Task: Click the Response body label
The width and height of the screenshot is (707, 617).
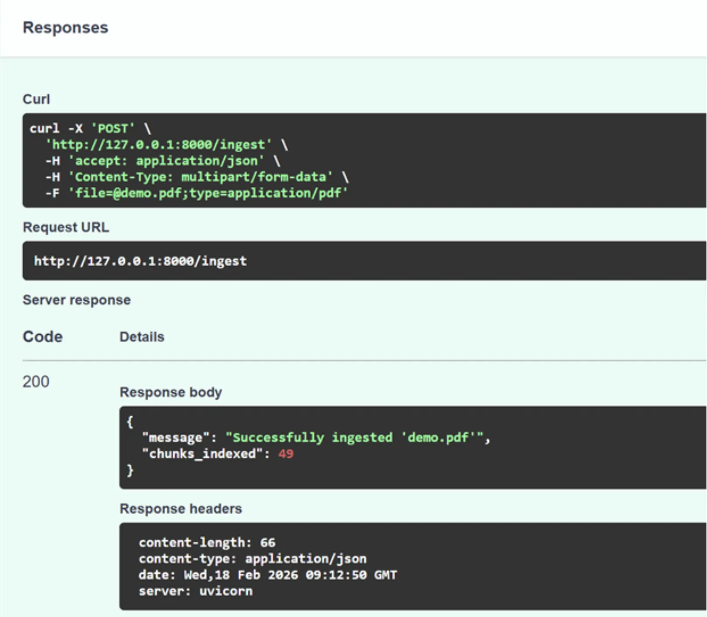Action: pyautogui.click(x=171, y=392)
